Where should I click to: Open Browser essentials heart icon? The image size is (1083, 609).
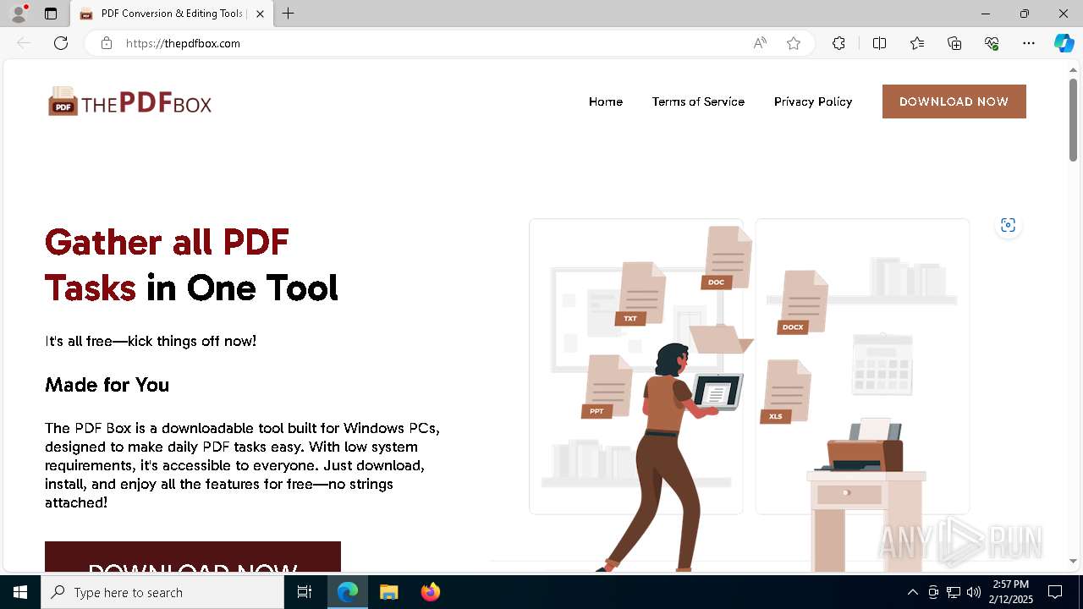pos(992,43)
